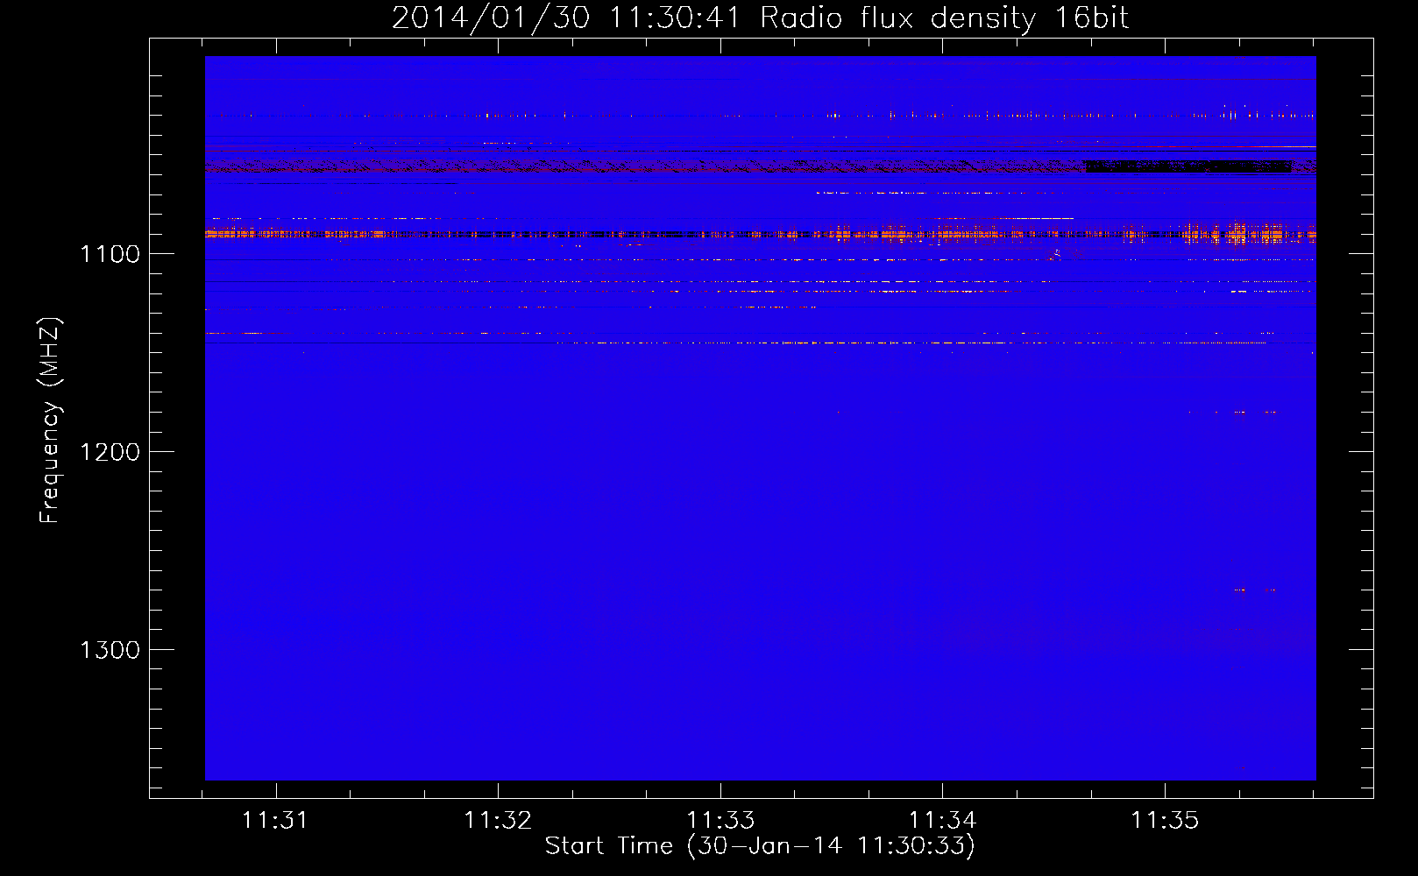This screenshot has width=1418, height=876.
Task: Click the 1300 frequency tick label
Action: [110, 650]
